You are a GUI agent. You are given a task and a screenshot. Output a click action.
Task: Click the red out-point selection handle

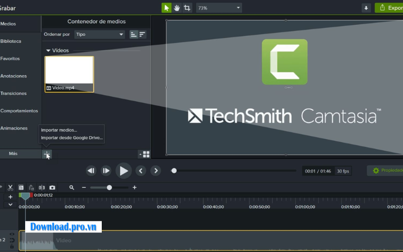tap(31, 195)
